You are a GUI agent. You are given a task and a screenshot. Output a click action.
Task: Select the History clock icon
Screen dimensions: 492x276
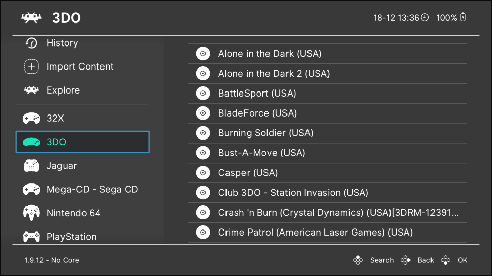pos(31,43)
